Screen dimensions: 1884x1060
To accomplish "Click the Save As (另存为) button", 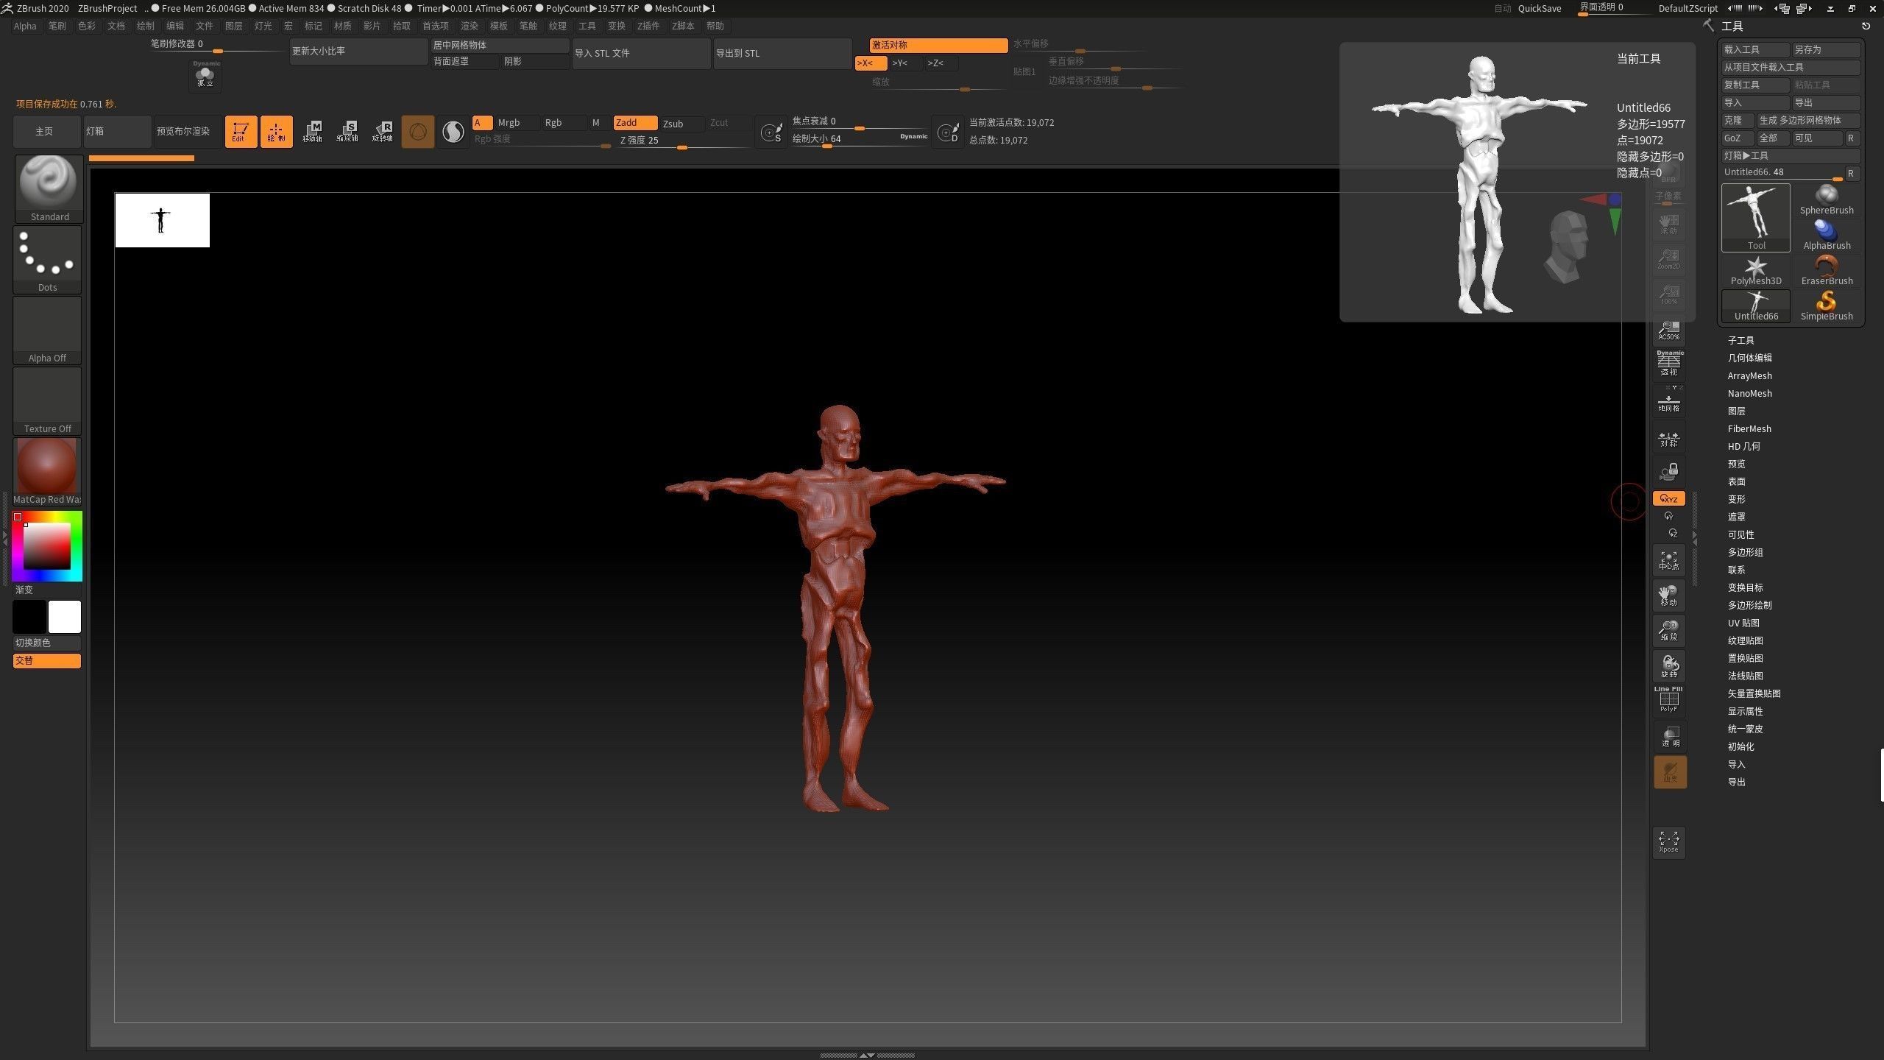I will 1826,49.
